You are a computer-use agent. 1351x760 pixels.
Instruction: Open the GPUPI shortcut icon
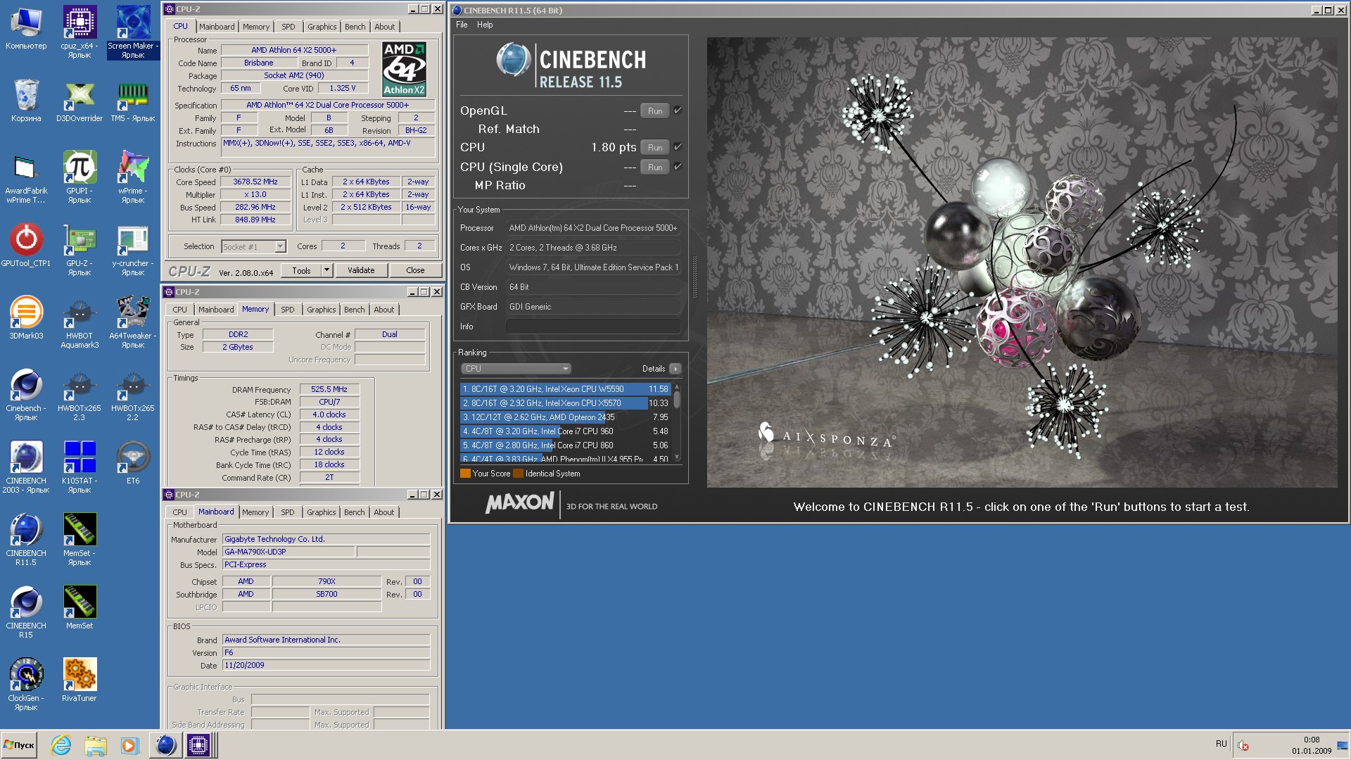[x=80, y=177]
